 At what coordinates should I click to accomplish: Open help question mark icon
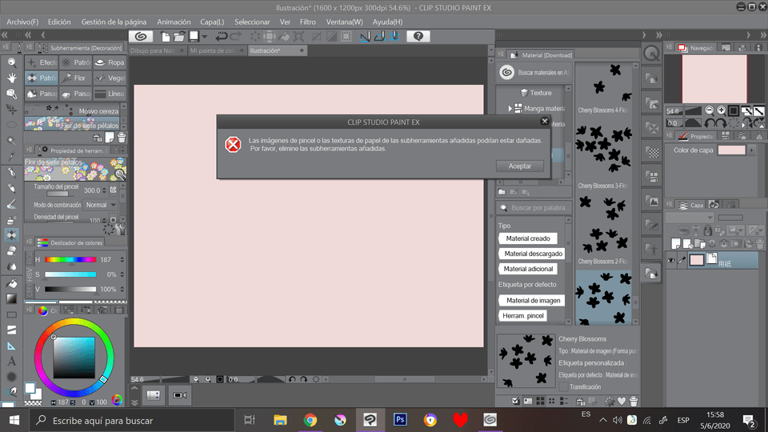click(x=418, y=36)
